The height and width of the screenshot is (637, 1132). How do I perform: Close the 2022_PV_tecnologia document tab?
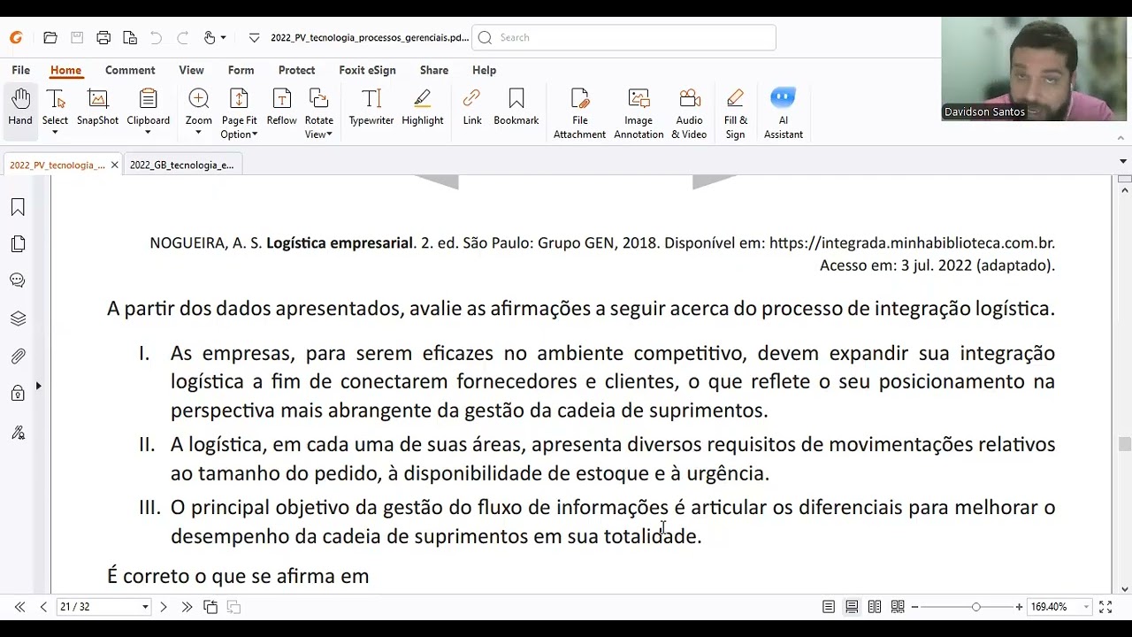(x=114, y=165)
